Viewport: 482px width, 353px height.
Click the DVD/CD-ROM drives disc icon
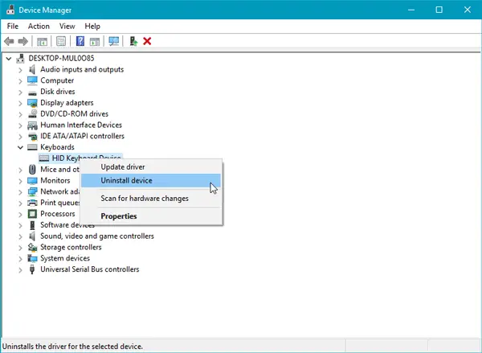tap(32, 114)
